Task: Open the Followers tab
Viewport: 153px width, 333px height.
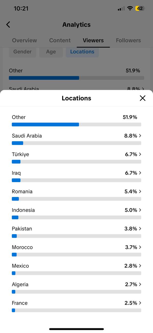Action: tap(128, 40)
